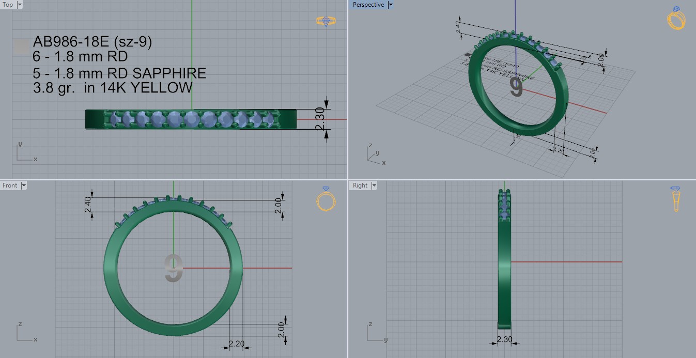Screen dimensions: 696x358
Task: Activate the Top viewport title label
Action: coord(8,5)
